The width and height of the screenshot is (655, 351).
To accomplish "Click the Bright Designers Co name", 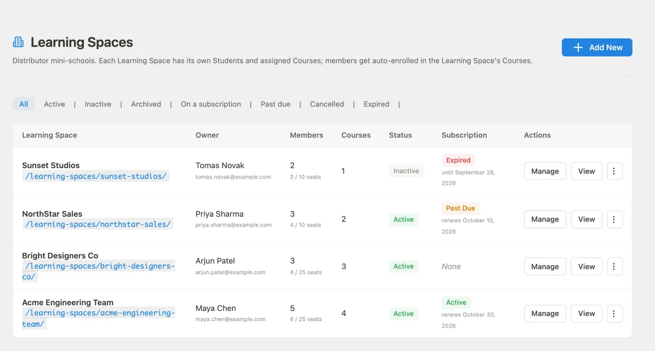I will tap(60, 256).
